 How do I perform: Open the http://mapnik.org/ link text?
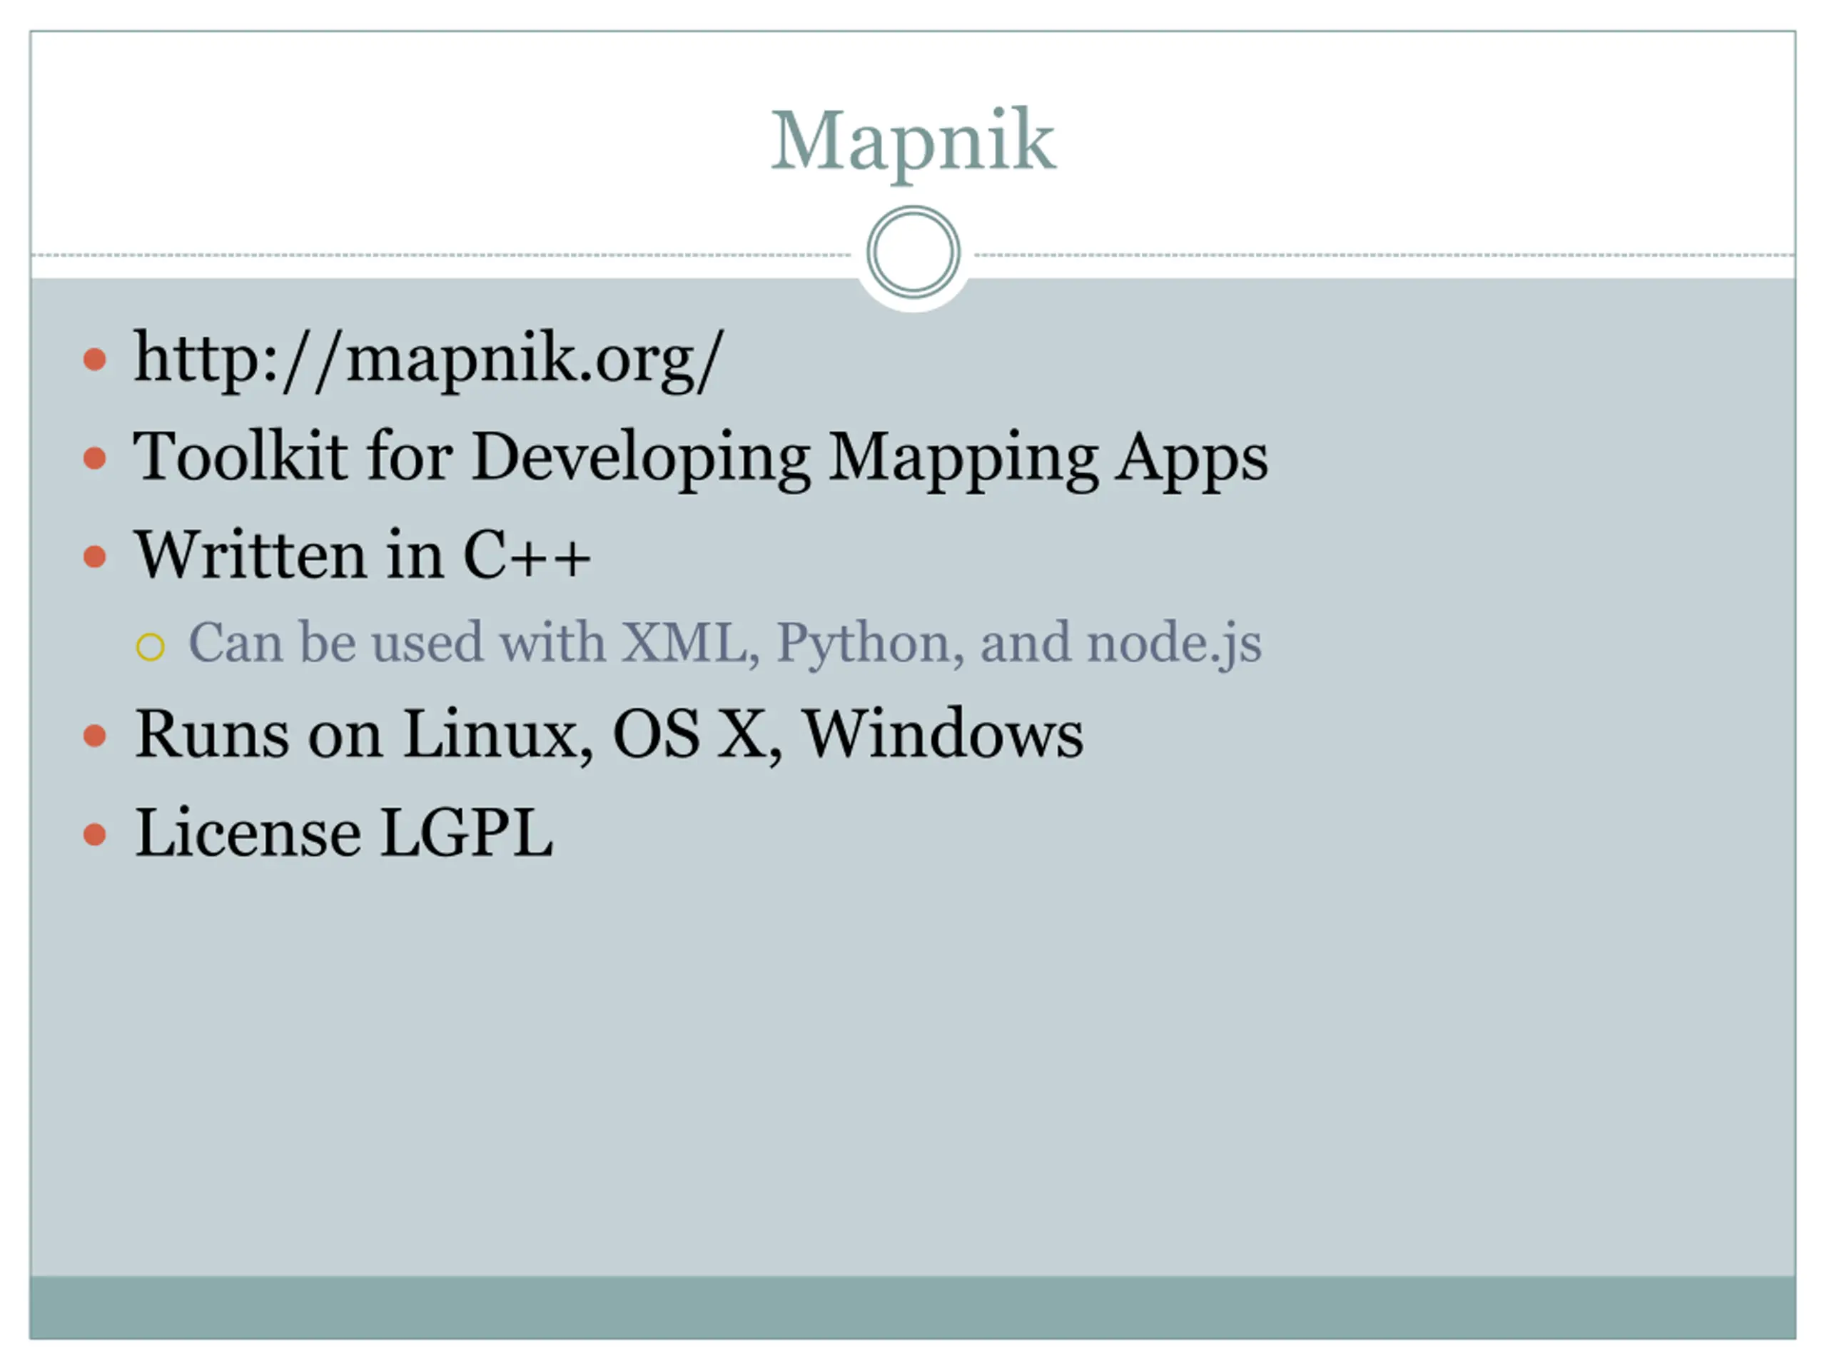point(429,361)
